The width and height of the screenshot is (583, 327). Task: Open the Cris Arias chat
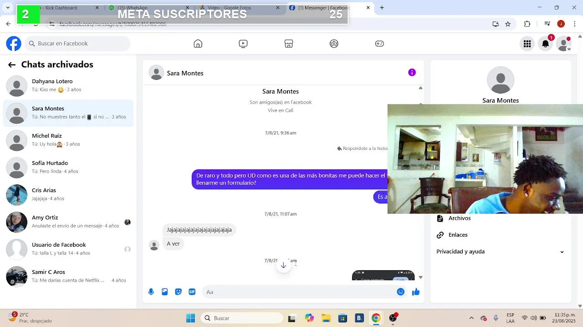coord(68,194)
